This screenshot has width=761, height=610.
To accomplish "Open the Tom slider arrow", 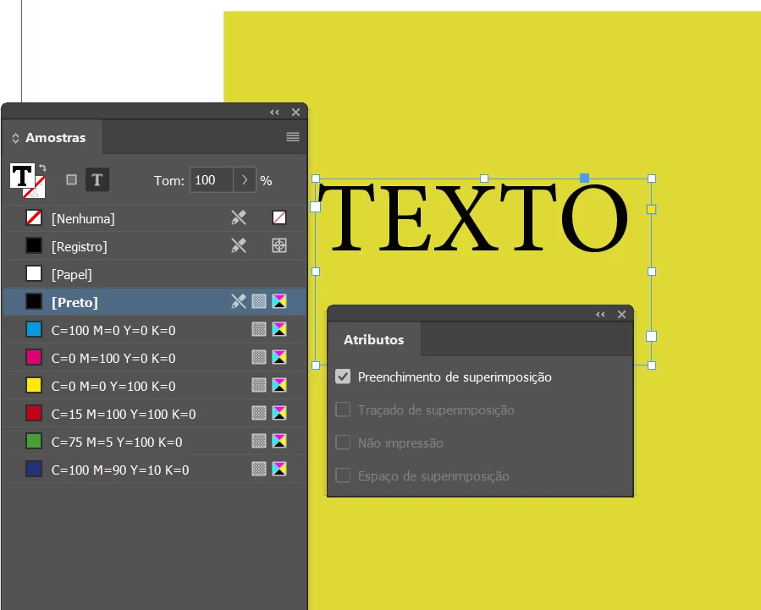I will (x=245, y=180).
